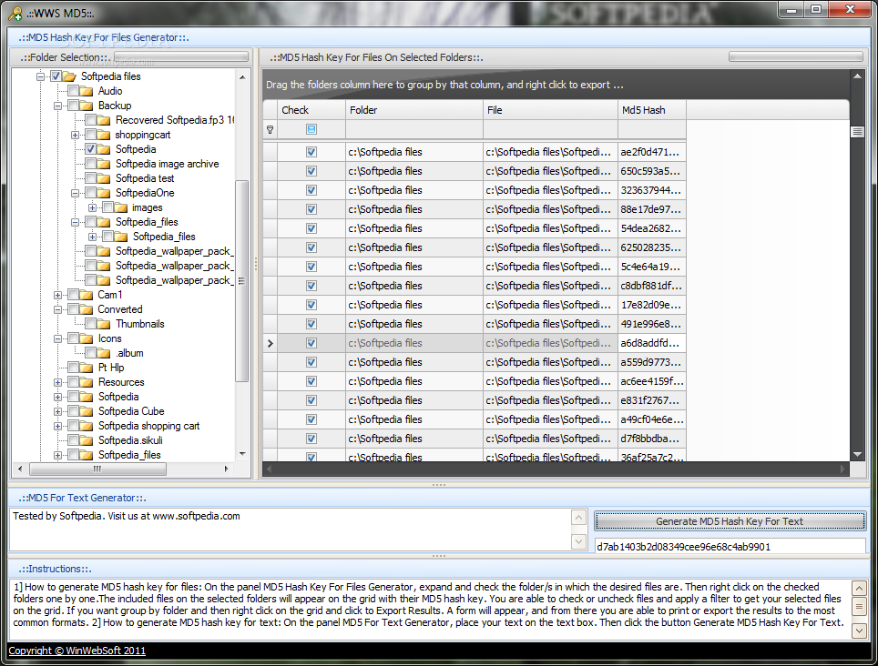Click row indicator arrow beside a6d8addfd row
This screenshot has height=666, width=878.
point(270,343)
